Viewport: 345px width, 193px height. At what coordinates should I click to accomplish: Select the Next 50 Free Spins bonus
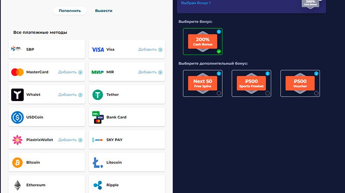point(202,83)
